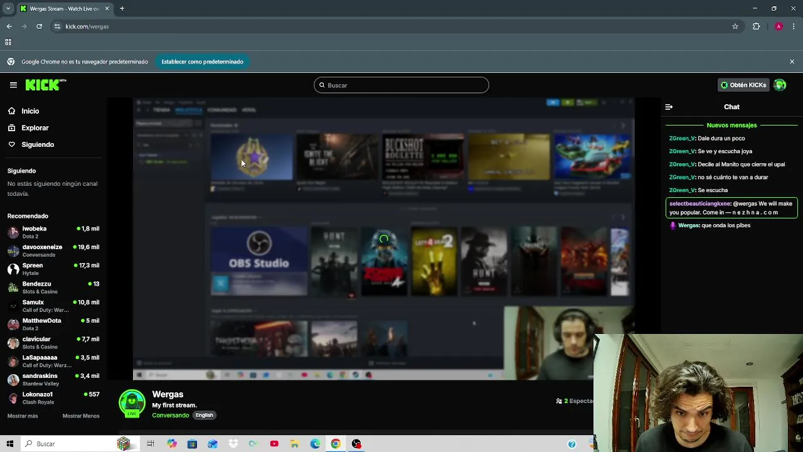Open the Conversando category link
This screenshot has width=803, height=452.
(x=170, y=416)
